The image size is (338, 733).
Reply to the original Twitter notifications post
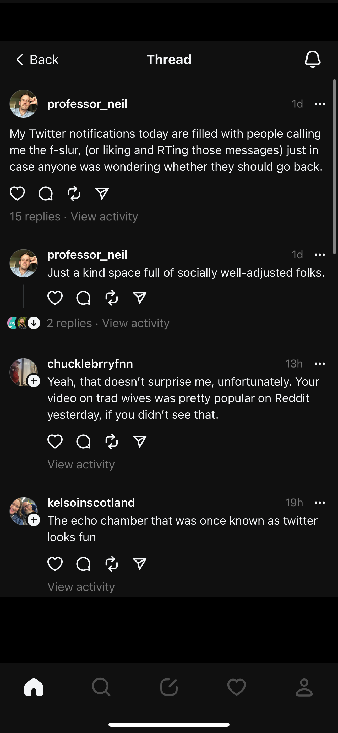point(46,193)
